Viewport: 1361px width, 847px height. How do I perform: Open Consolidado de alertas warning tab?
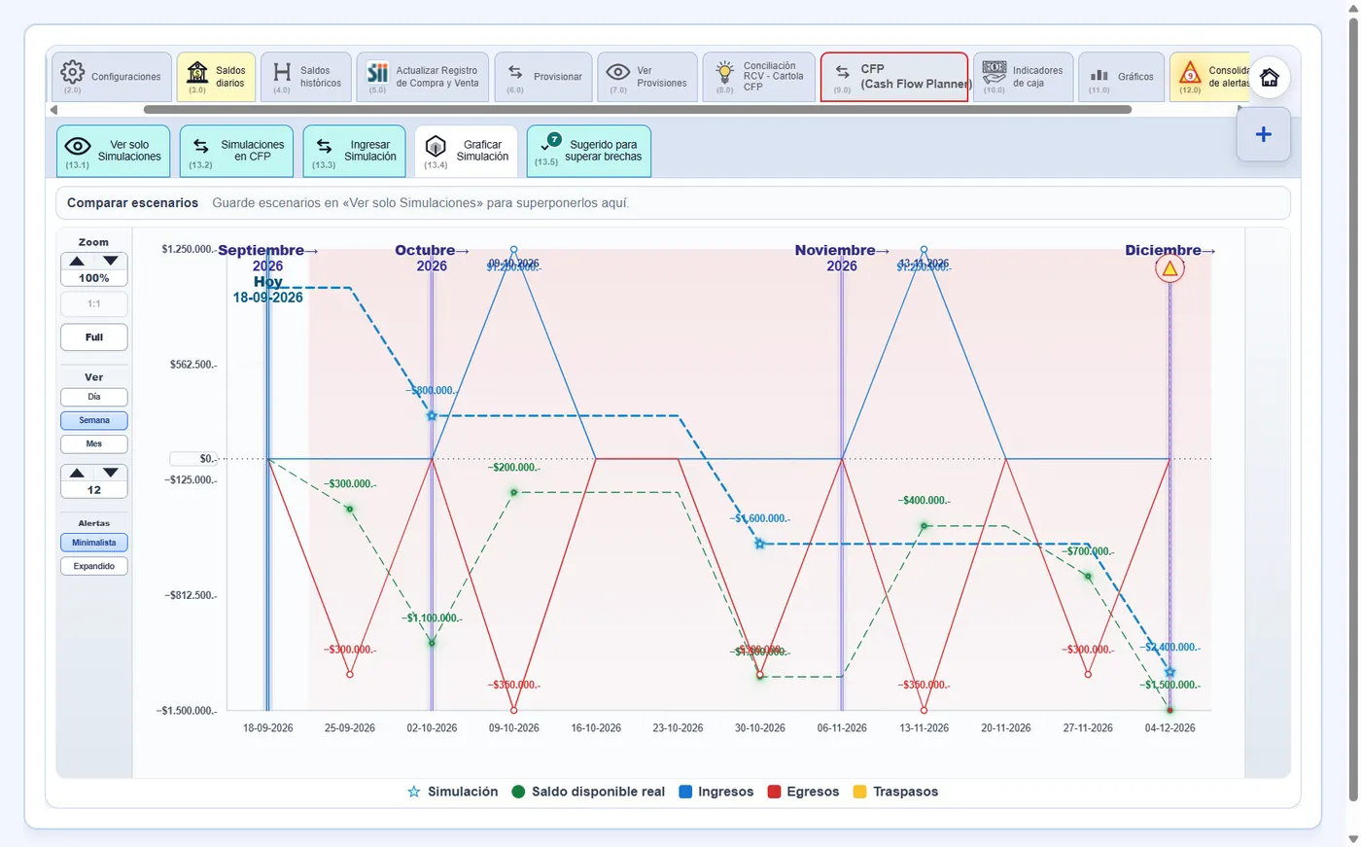coord(1210,77)
